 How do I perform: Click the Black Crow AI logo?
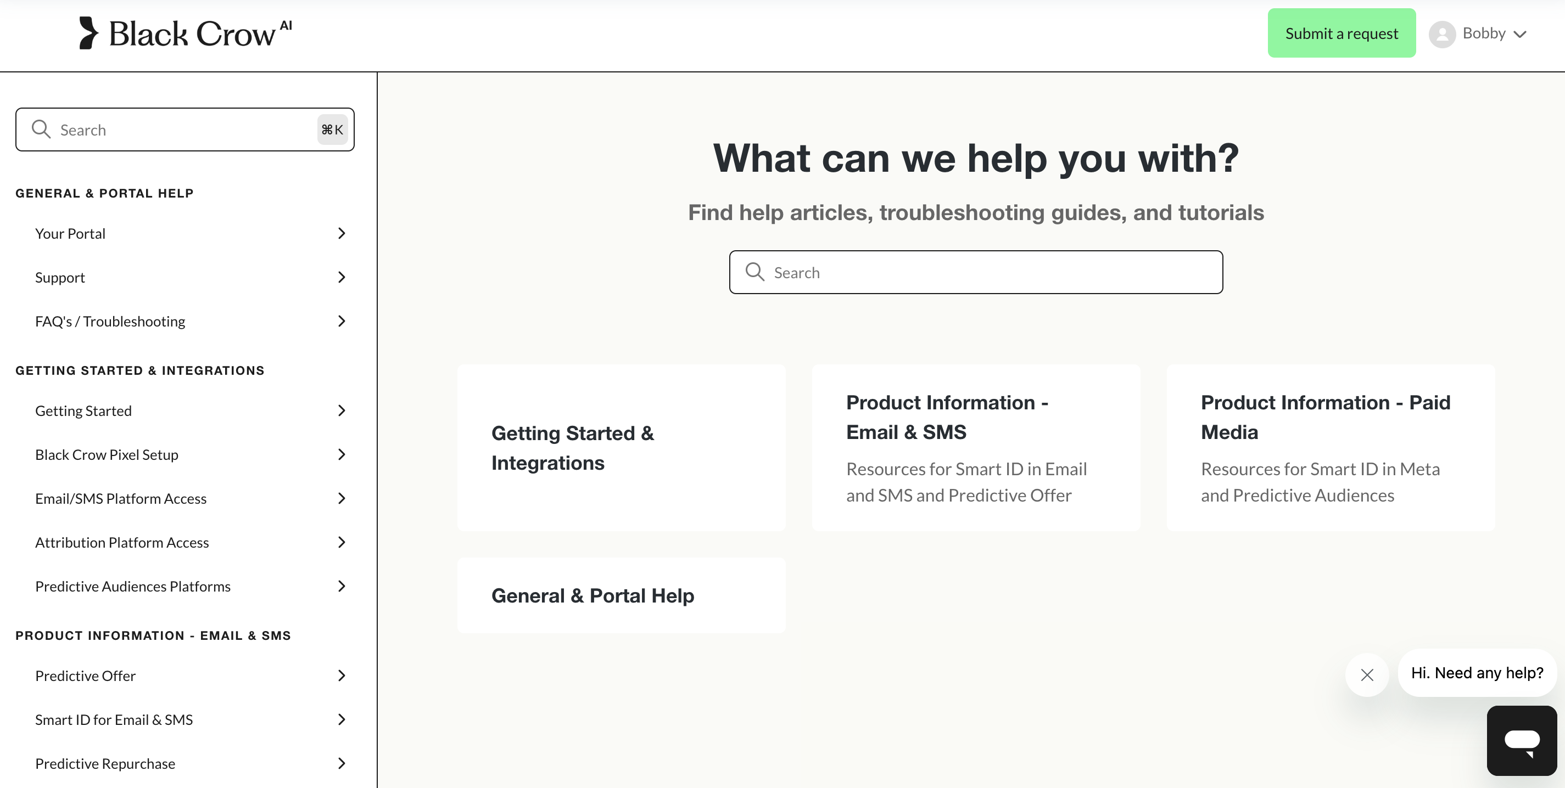(x=185, y=33)
